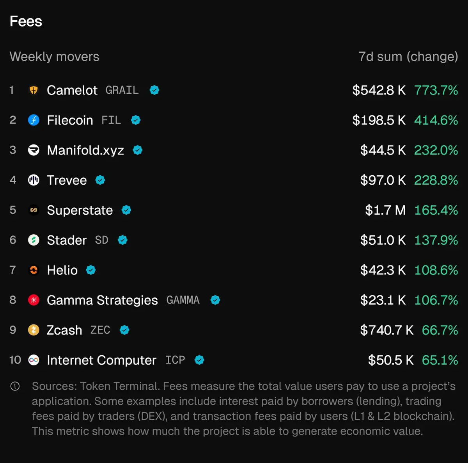This screenshot has width=468, height=463.
Task: Click the red Gamma Strategies logo icon
Action: [x=34, y=300]
